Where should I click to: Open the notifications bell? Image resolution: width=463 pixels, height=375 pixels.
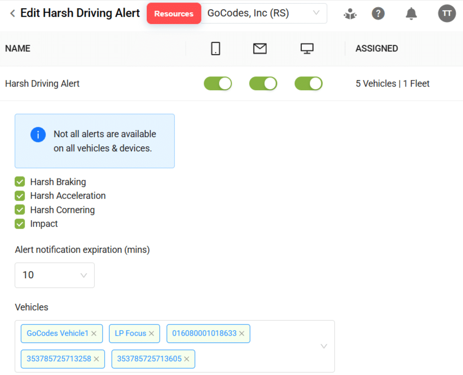pos(411,13)
